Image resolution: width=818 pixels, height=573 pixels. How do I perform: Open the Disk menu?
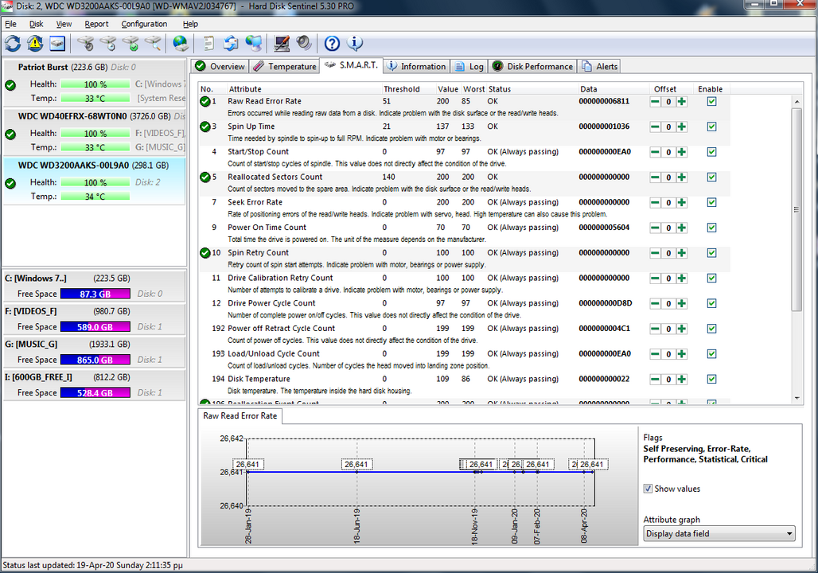pos(36,24)
